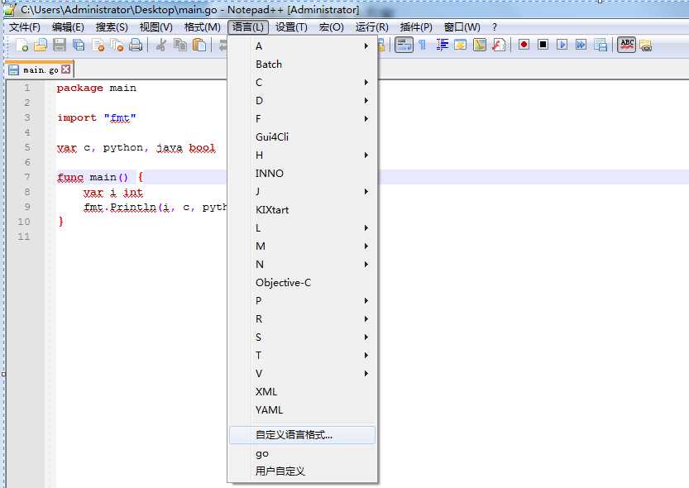This screenshot has height=488, width=689.
Task: Click the Save file toolbar icon
Action: click(x=60, y=45)
